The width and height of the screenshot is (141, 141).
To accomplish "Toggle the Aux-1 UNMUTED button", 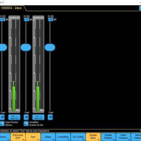I will pos(14,117).
